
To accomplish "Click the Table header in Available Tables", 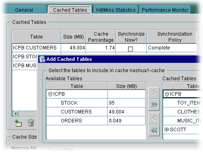I will [x=77, y=86].
